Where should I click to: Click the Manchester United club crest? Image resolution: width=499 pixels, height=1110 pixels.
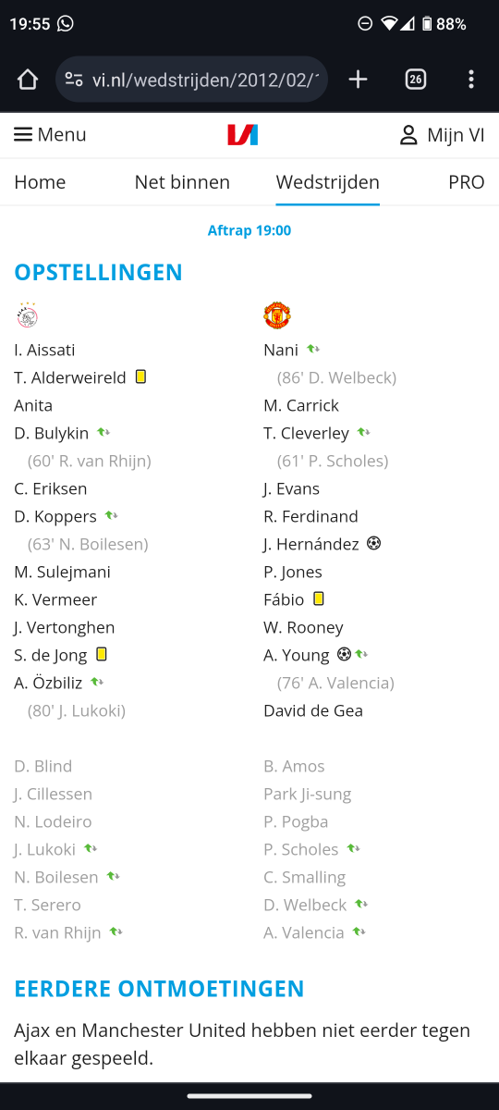(x=277, y=315)
